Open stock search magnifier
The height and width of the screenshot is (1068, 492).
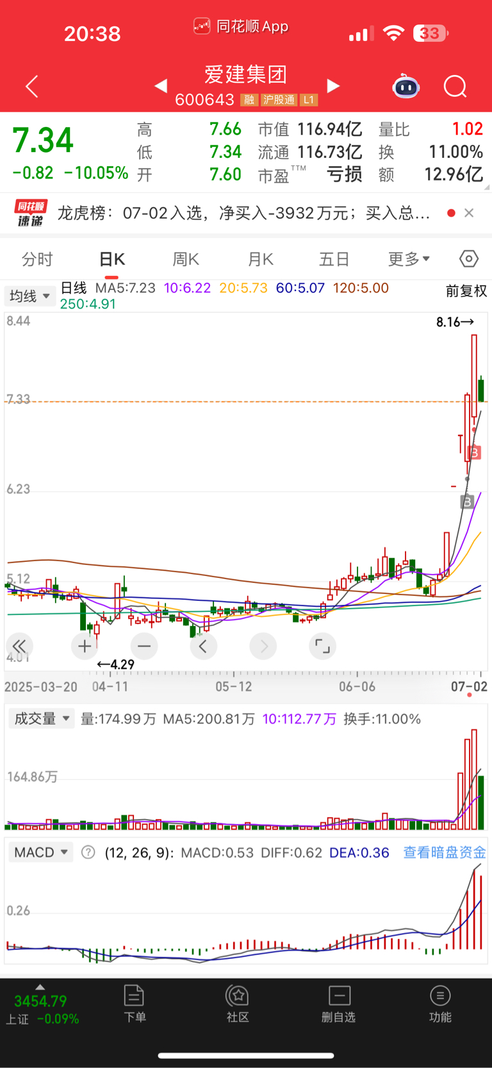click(x=455, y=86)
